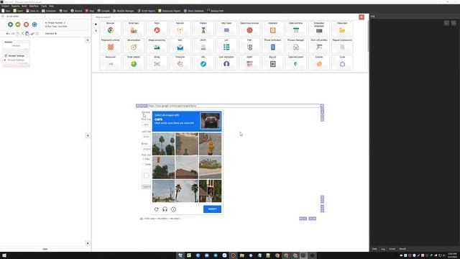Select the captcha tile with traffic light sign
460x259 pixels.
210,191
